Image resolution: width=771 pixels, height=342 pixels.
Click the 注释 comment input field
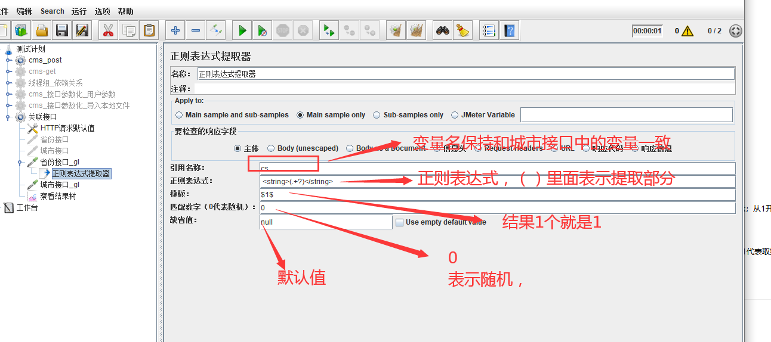pyautogui.click(x=465, y=88)
